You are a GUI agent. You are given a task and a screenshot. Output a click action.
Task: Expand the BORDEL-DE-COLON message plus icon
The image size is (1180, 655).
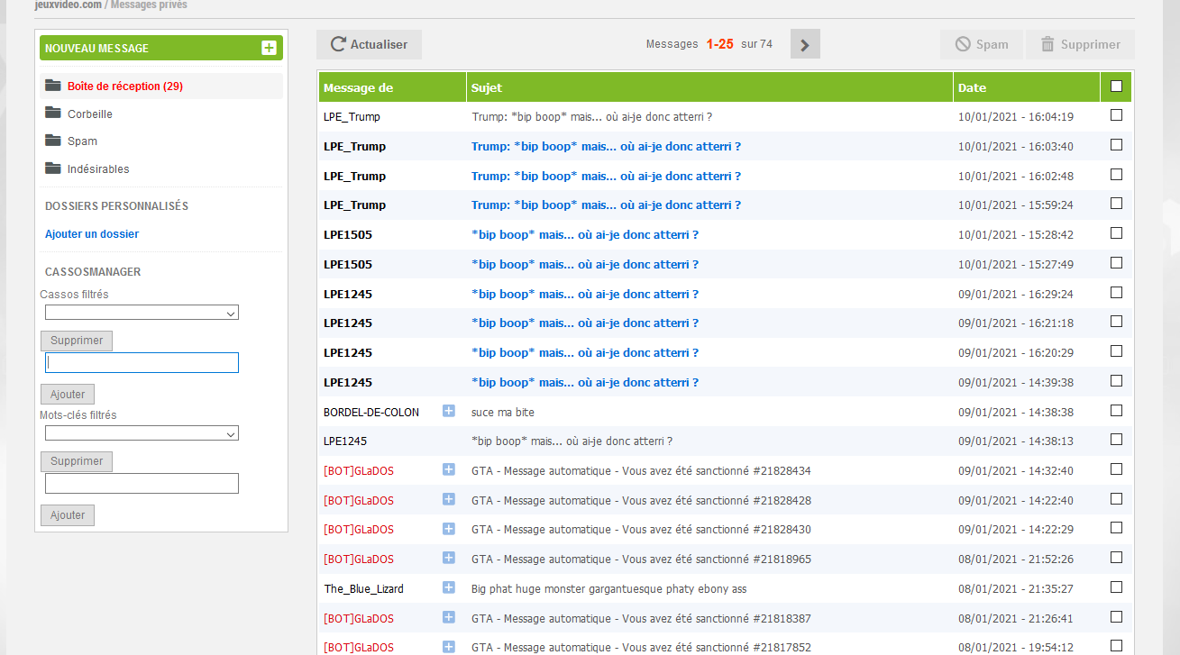point(449,411)
